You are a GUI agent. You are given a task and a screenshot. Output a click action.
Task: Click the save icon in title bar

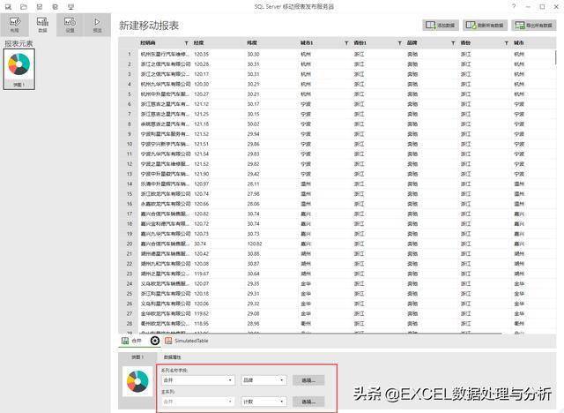pyautogui.click(x=40, y=6)
